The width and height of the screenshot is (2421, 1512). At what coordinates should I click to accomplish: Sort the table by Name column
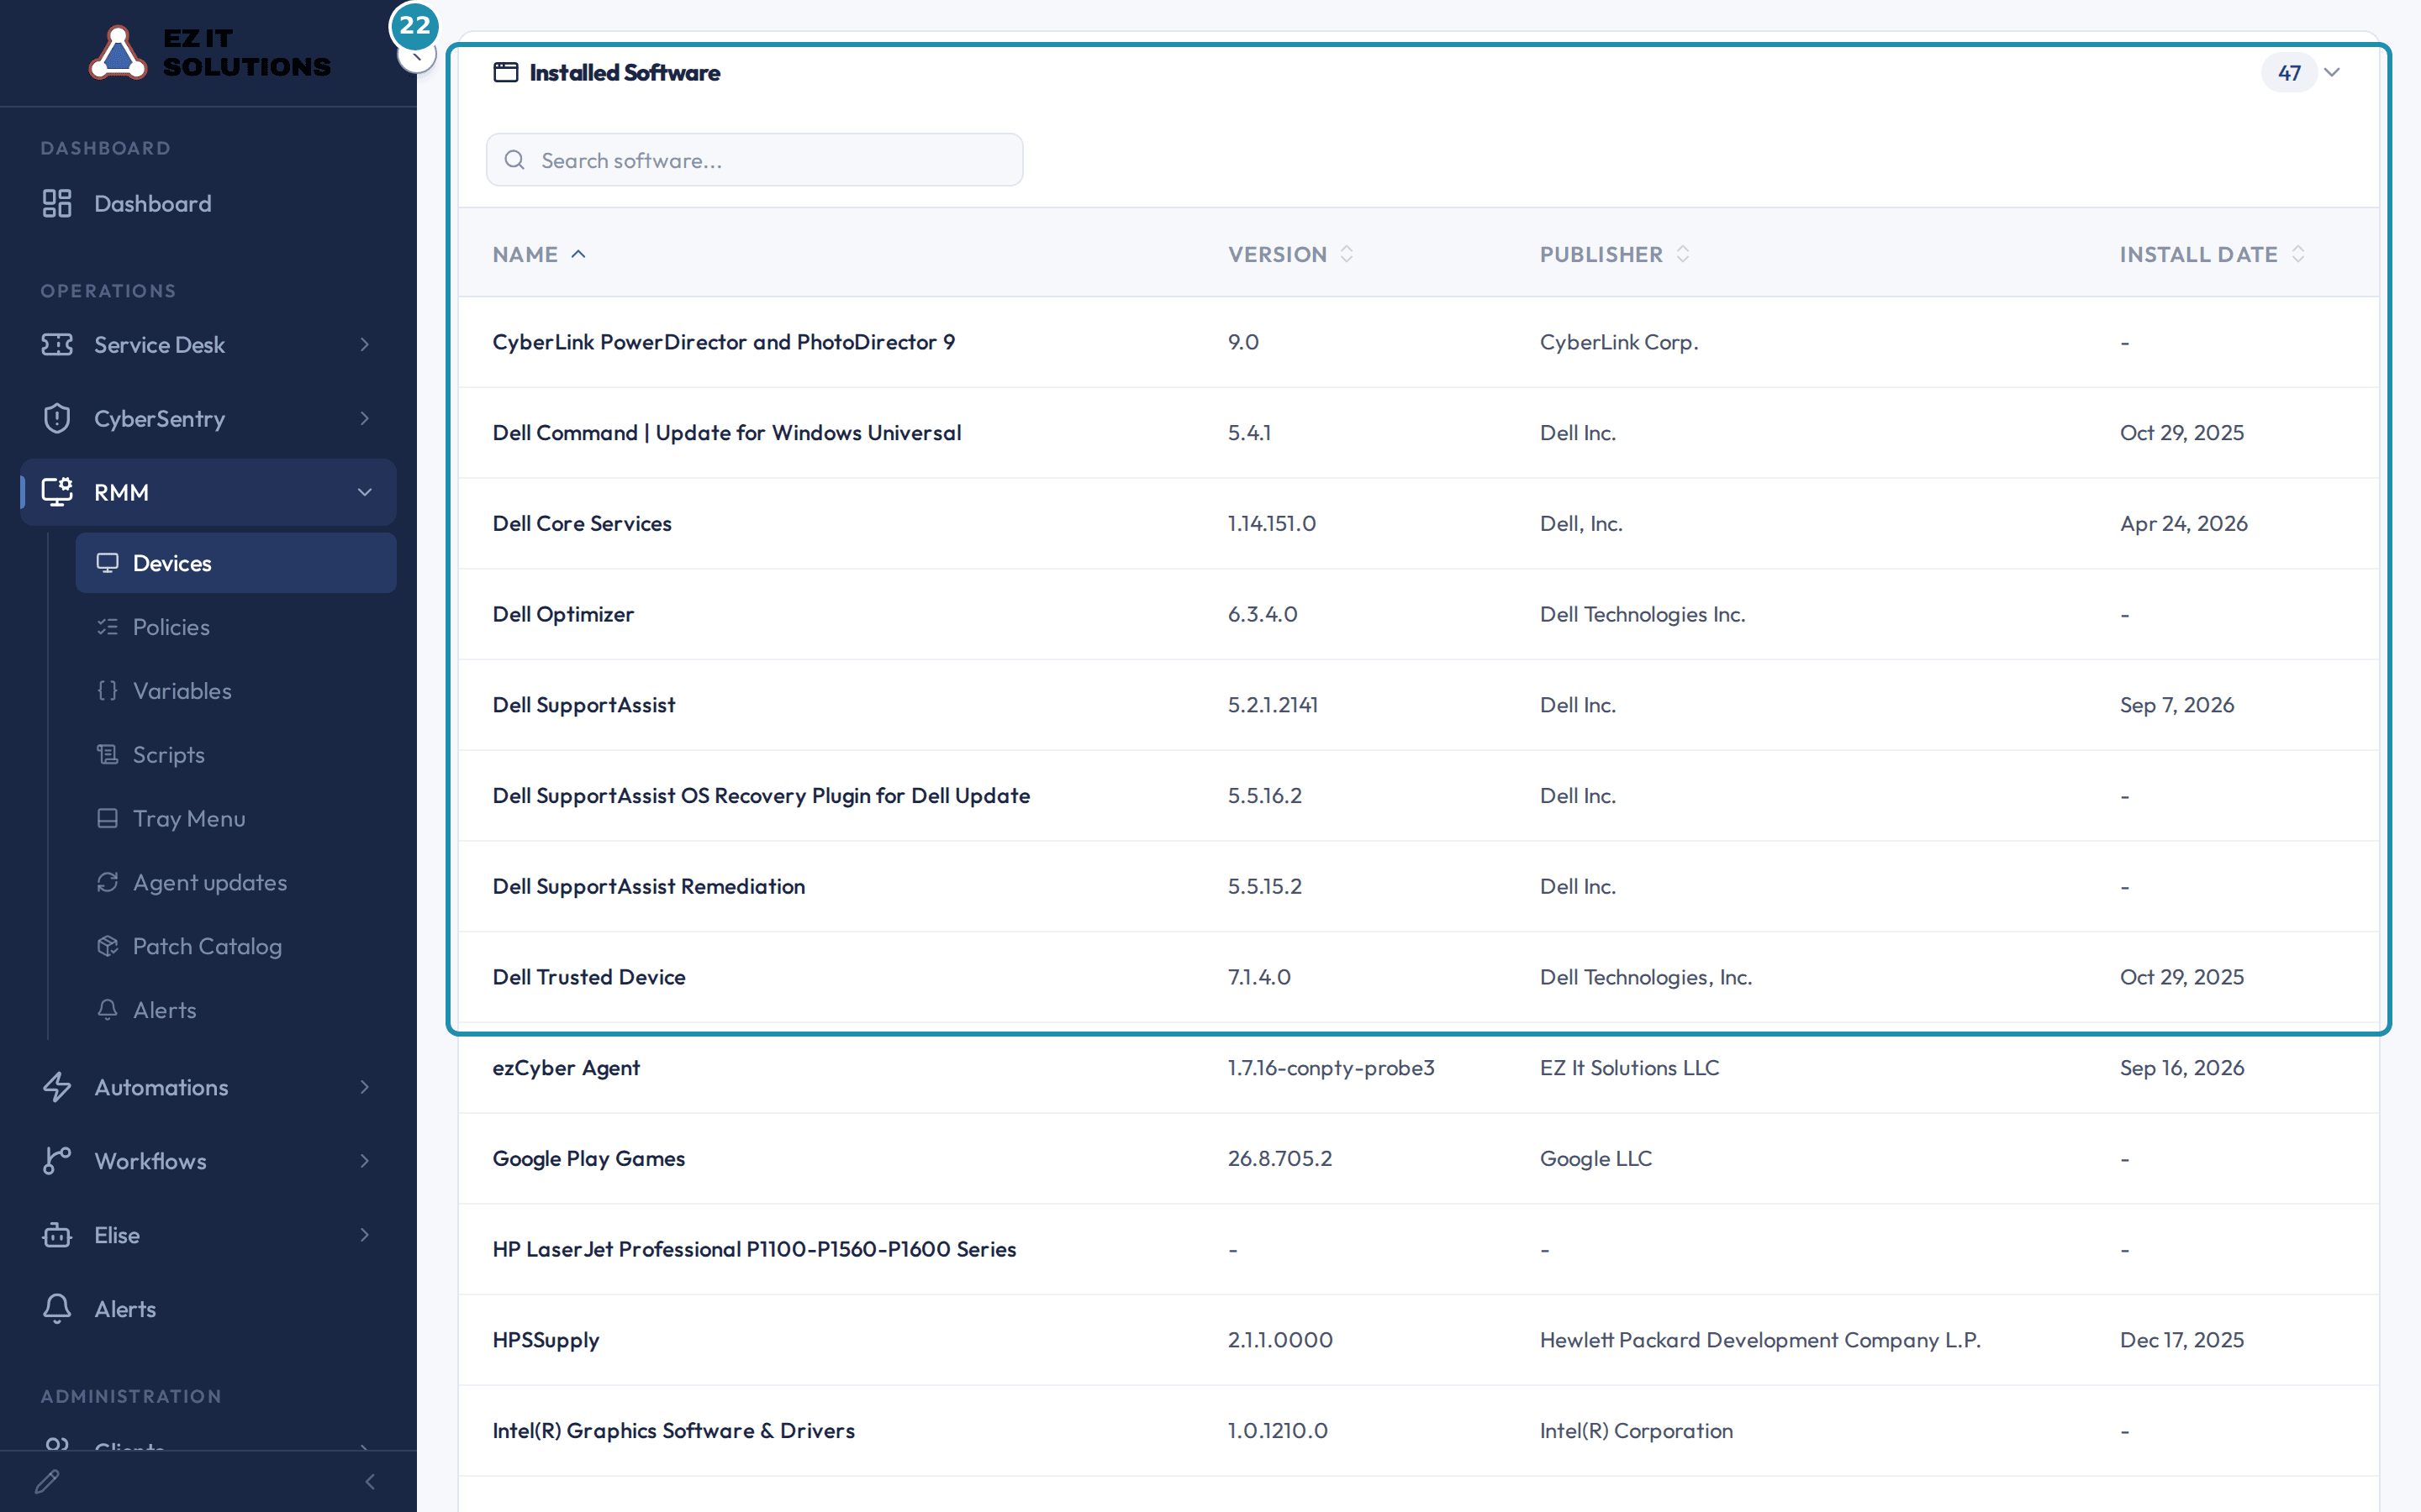[x=539, y=255]
